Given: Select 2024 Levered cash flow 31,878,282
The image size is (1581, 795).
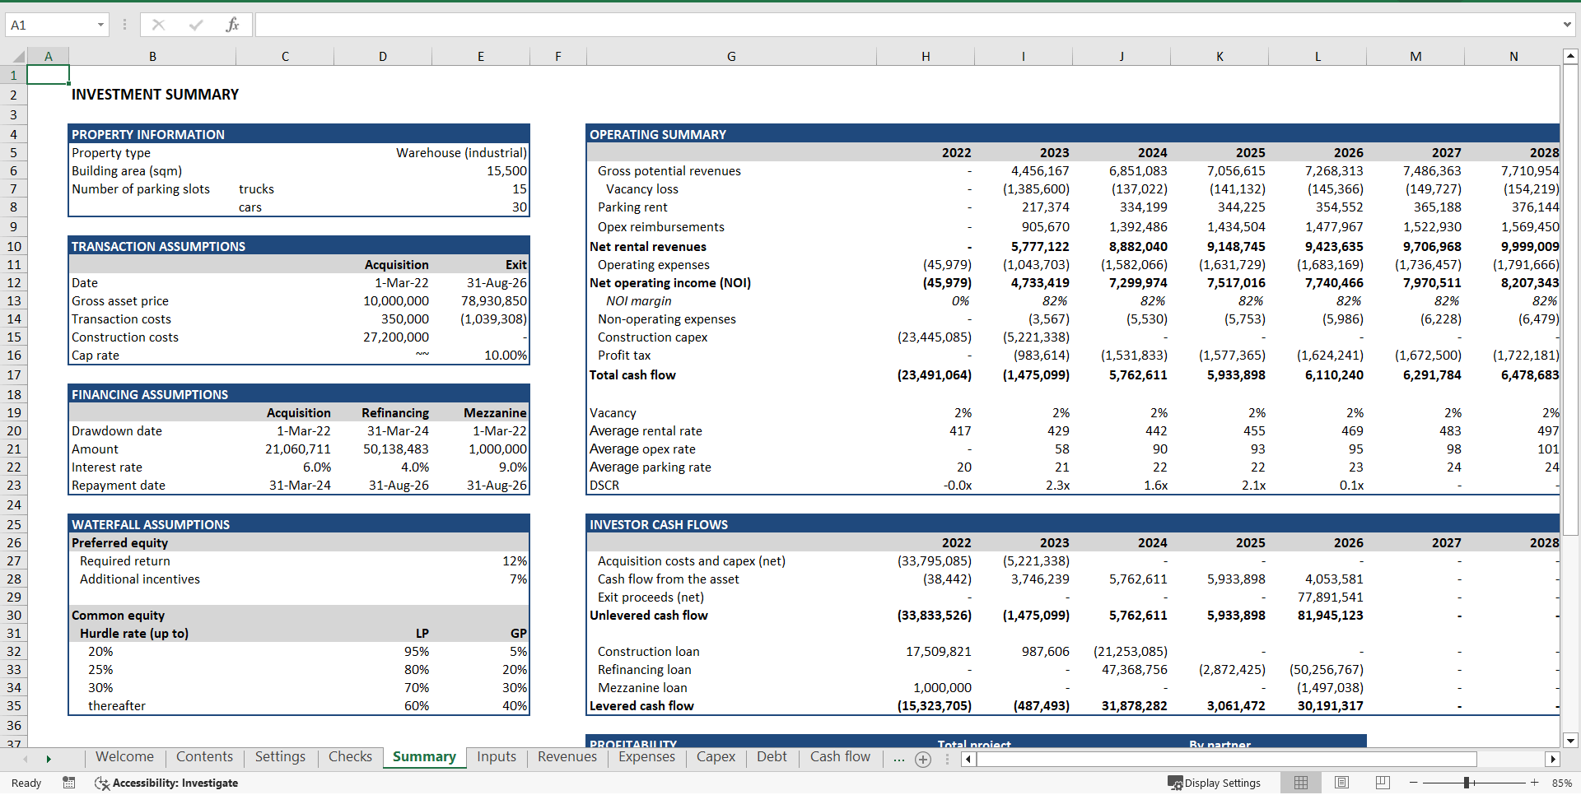Looking at the screenshot, I should (x=1122, y=706).
